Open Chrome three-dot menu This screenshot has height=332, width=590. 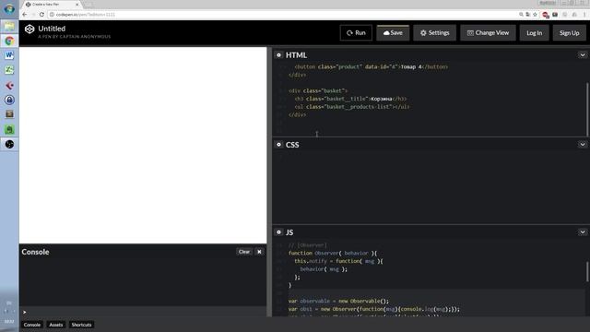coord(584,15)
